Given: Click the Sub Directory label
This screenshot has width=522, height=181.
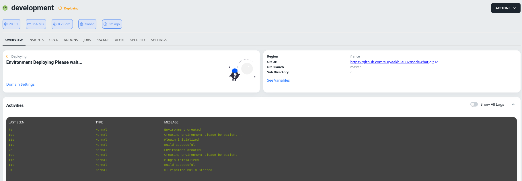Looking at the screenshot, I should coord(278,72).
